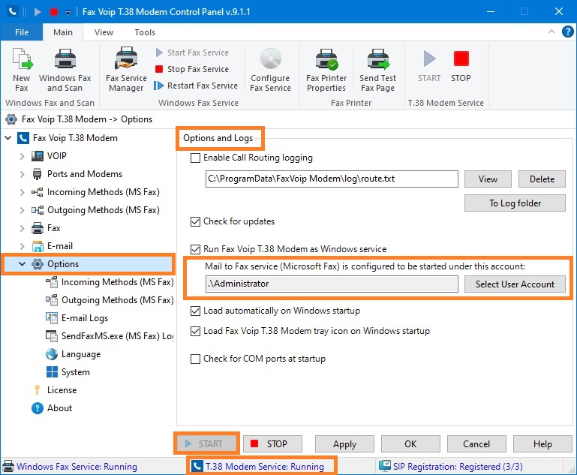Enable Call Routing logging checkbox
Screen dimensions: 577x475
point(196,158)
